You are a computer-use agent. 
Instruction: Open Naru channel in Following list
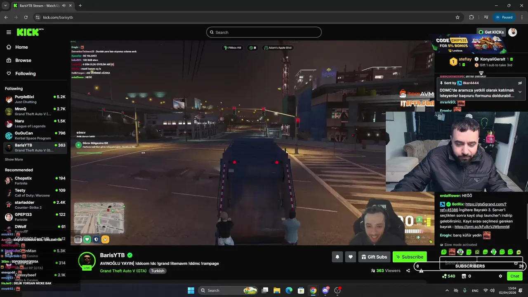point(35,123)
